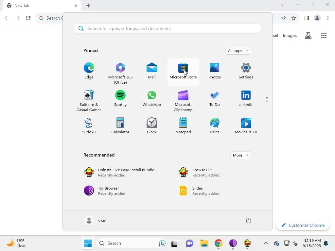Expand All apps list

238,51
